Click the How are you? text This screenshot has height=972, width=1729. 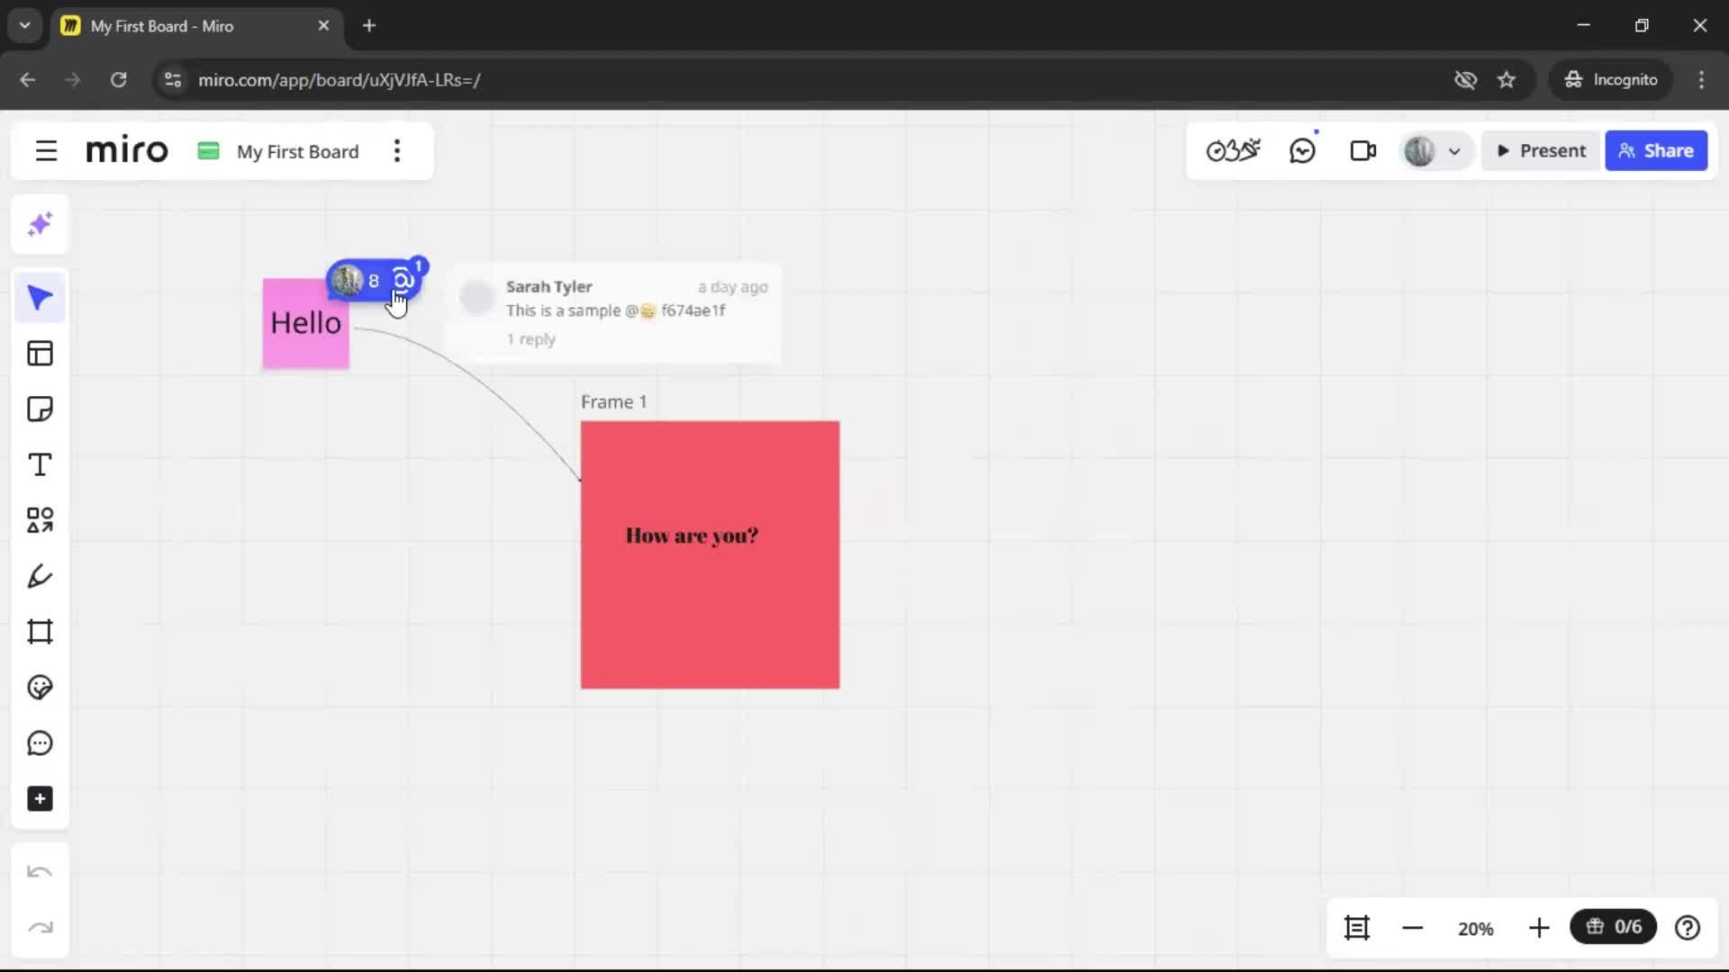click(692, 536)
